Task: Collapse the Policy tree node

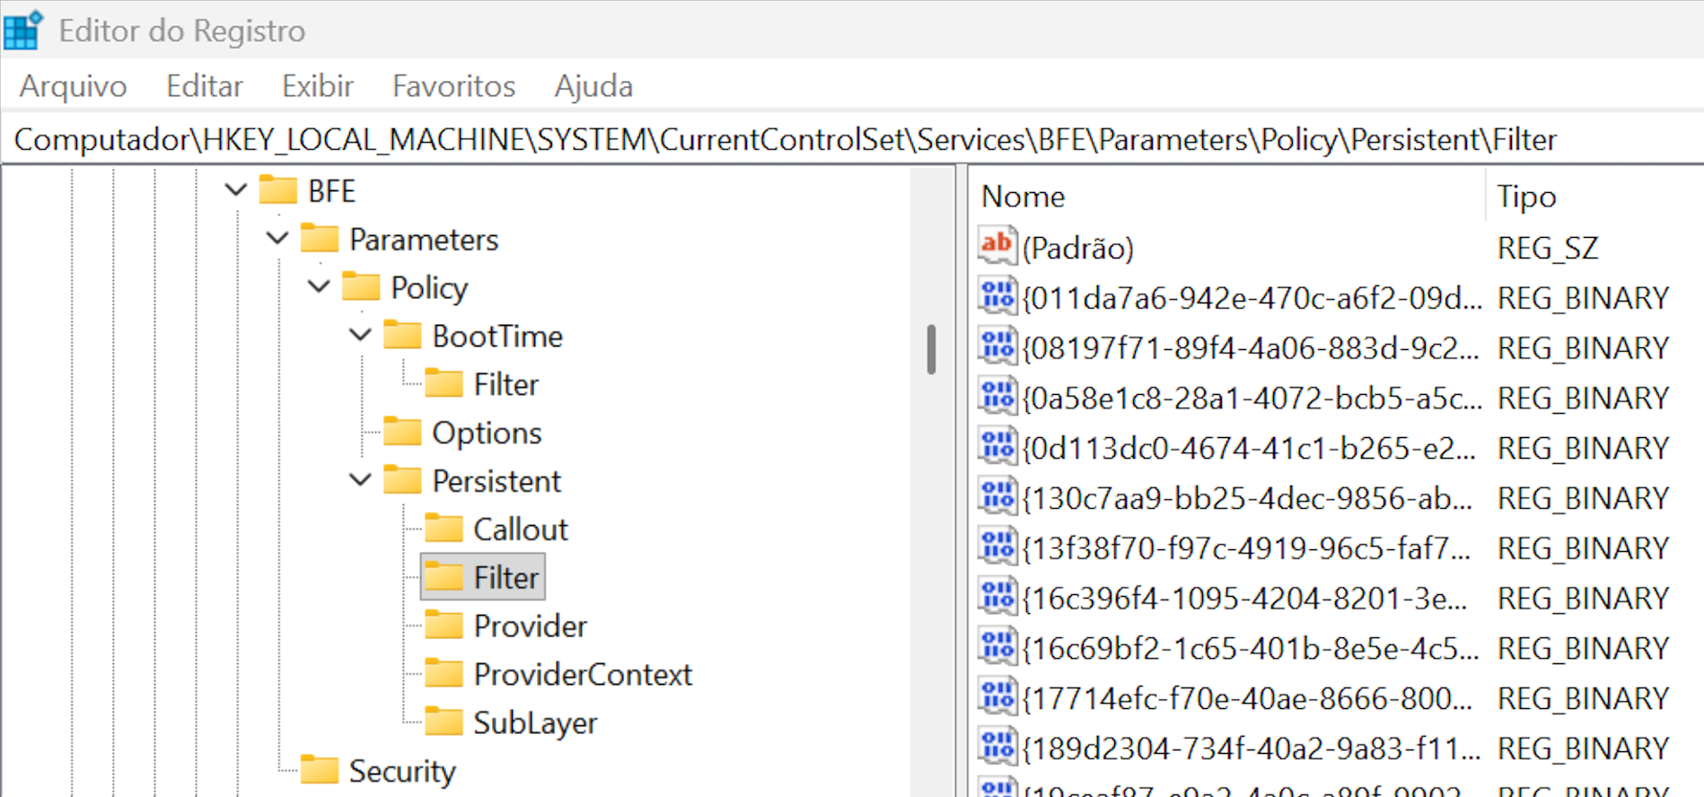Action: pos(319,287)
